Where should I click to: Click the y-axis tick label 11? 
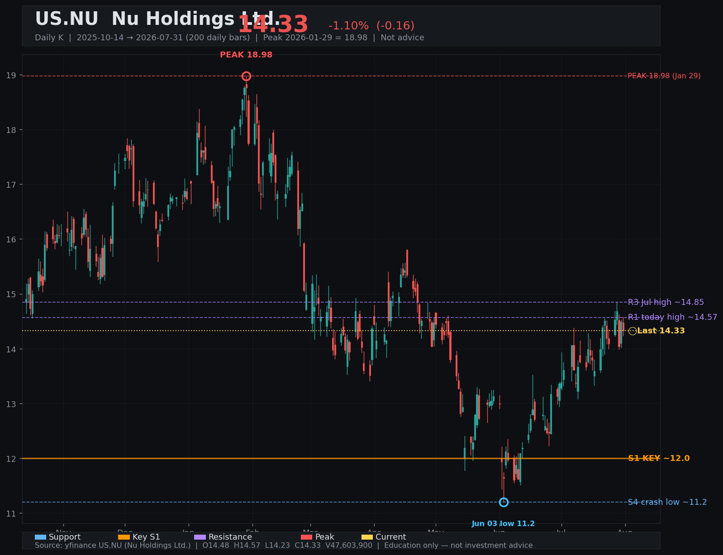point(11,513)
